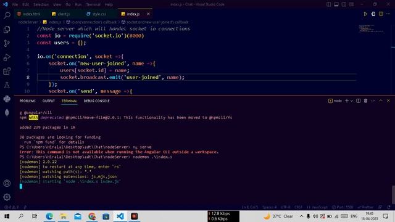Click nodeServer in the breadcrumb
Screen dimensions: 395x222
point(28,22)
